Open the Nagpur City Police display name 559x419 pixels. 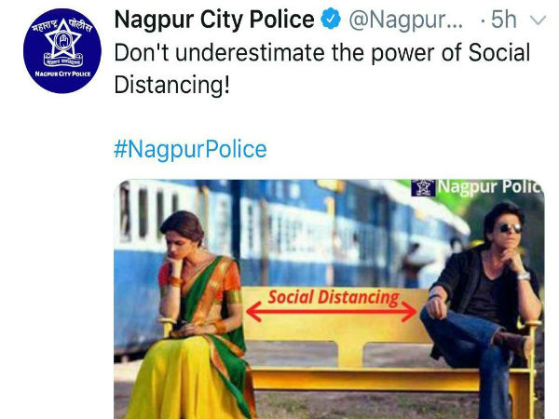click(214, 19)
